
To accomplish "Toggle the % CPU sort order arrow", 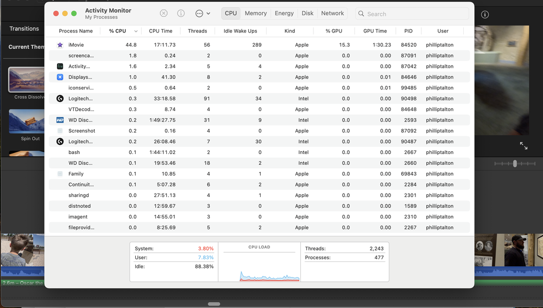I will click(136, 31).
